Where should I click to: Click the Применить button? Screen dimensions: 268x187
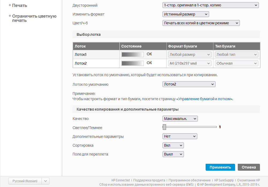point(220,167)
